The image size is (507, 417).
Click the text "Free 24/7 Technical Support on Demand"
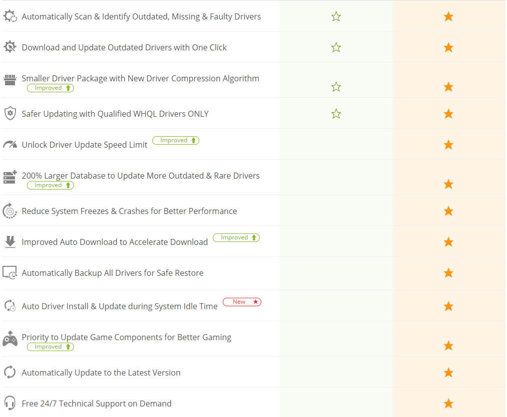(x=97, y=404)
